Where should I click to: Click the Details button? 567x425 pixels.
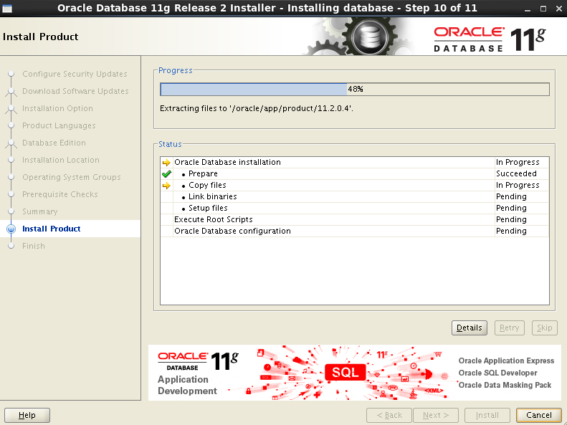[469, 328]
